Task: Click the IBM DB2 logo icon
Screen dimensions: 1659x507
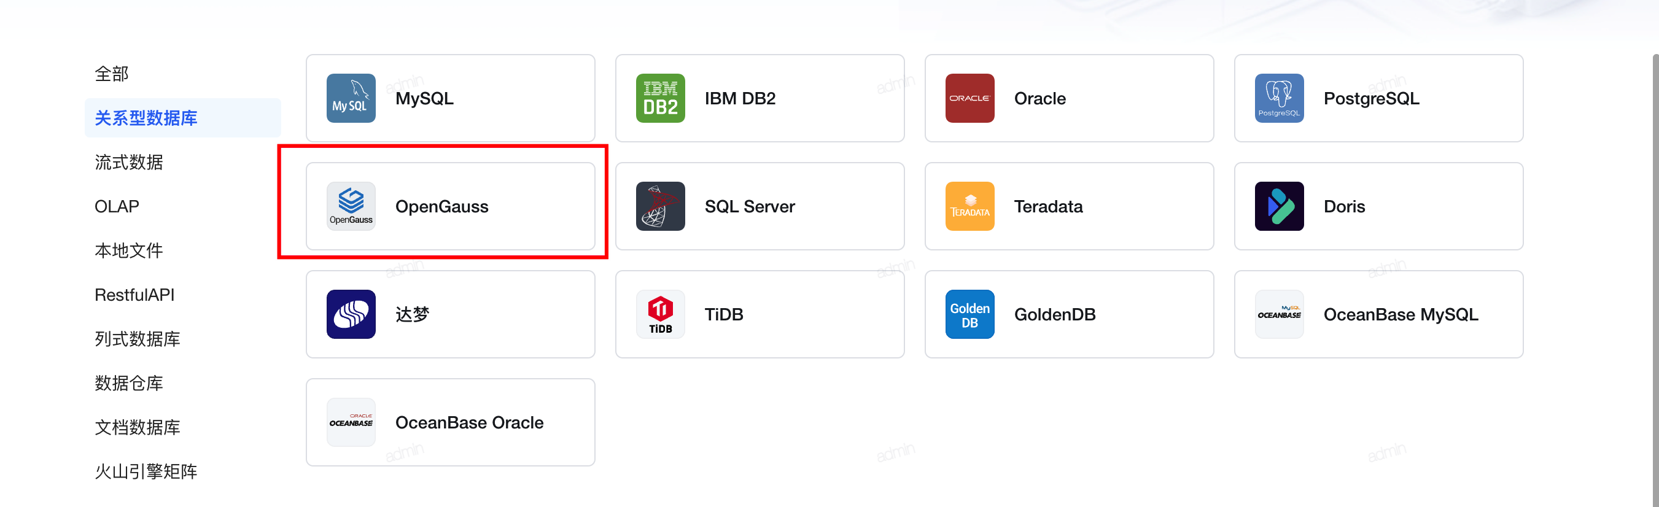Action: coord(660,98)
